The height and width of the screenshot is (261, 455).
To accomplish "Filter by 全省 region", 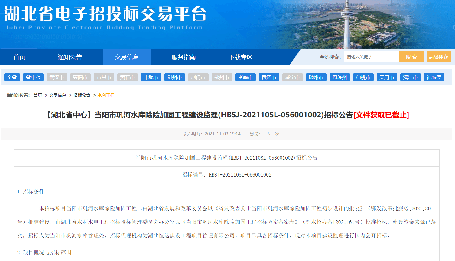I will tap(12, 78).
